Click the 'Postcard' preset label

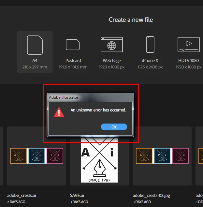[x=73, y=60]
